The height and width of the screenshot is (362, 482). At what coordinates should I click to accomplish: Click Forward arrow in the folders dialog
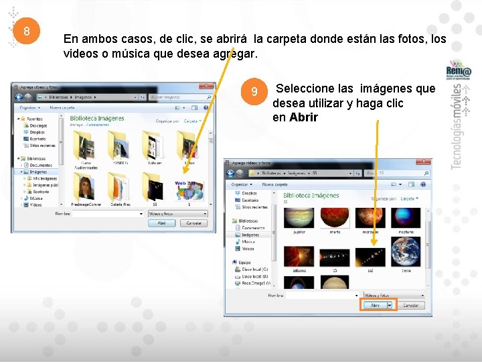27,97
